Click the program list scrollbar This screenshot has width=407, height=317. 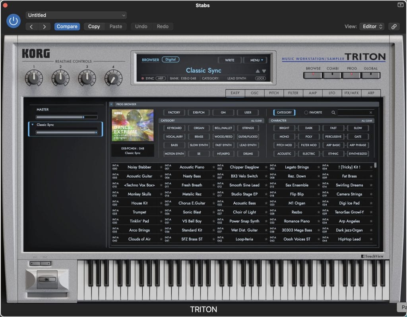point(376,165)
